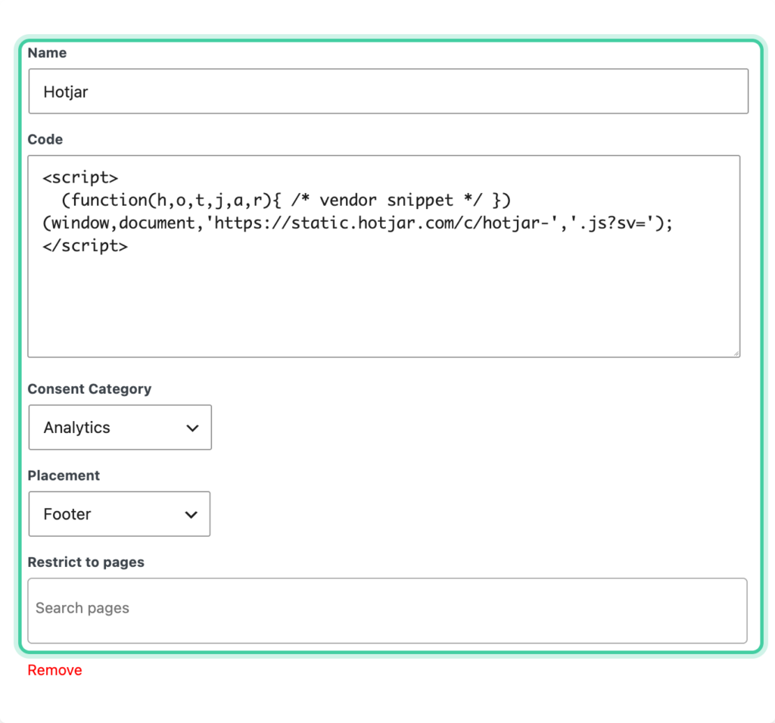Click the resize handle of the Code textarea
This screenshot has height=723, width=775.
pyautogui.click(x=736, y=353)
